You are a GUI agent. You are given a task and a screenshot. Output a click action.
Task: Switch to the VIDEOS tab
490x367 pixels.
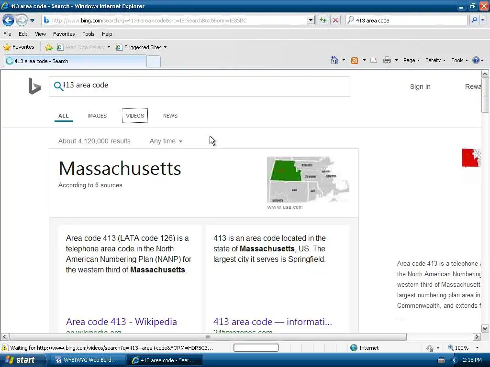click(x=134, y=116)
